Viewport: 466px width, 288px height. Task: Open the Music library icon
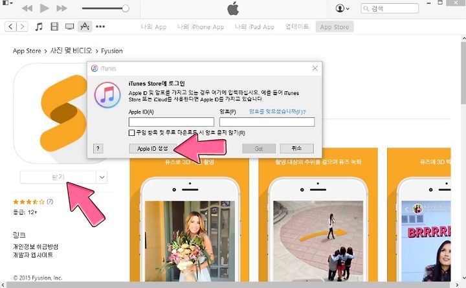(39, 27)
